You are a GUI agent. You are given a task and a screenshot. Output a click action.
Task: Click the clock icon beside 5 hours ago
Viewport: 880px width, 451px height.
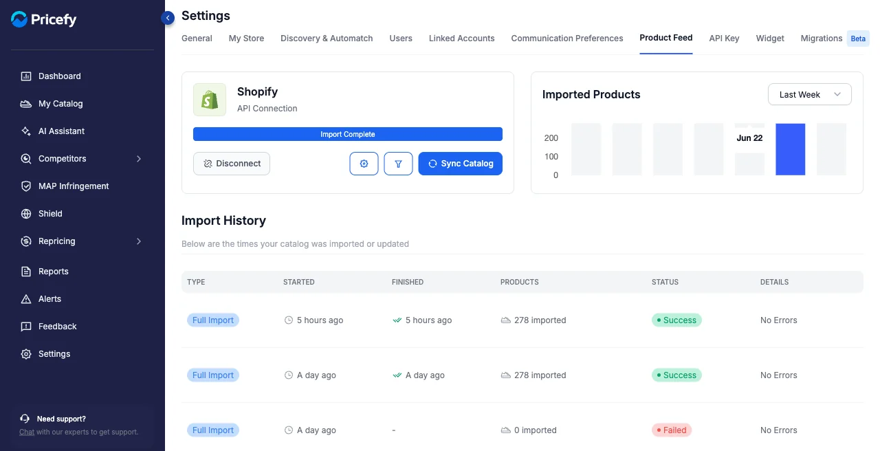point(289,320)
